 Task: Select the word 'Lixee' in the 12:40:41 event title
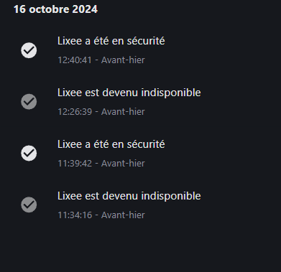click(x=70, y=41)
